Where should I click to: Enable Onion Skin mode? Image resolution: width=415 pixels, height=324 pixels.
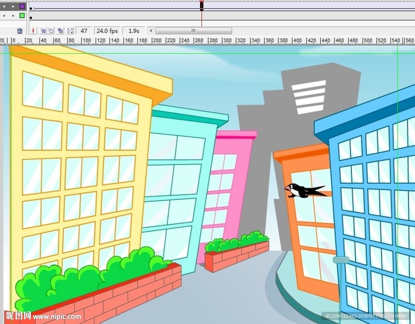(x=43, y=31)
